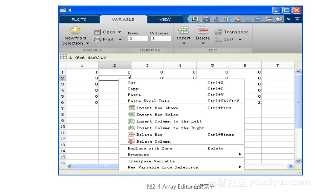315x192 pixels.
Task: Click the dock arrow icon beside Help
Action: point(288,19)
